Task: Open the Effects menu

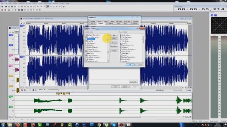Action: pyautogui.click(x=35, y=4)
